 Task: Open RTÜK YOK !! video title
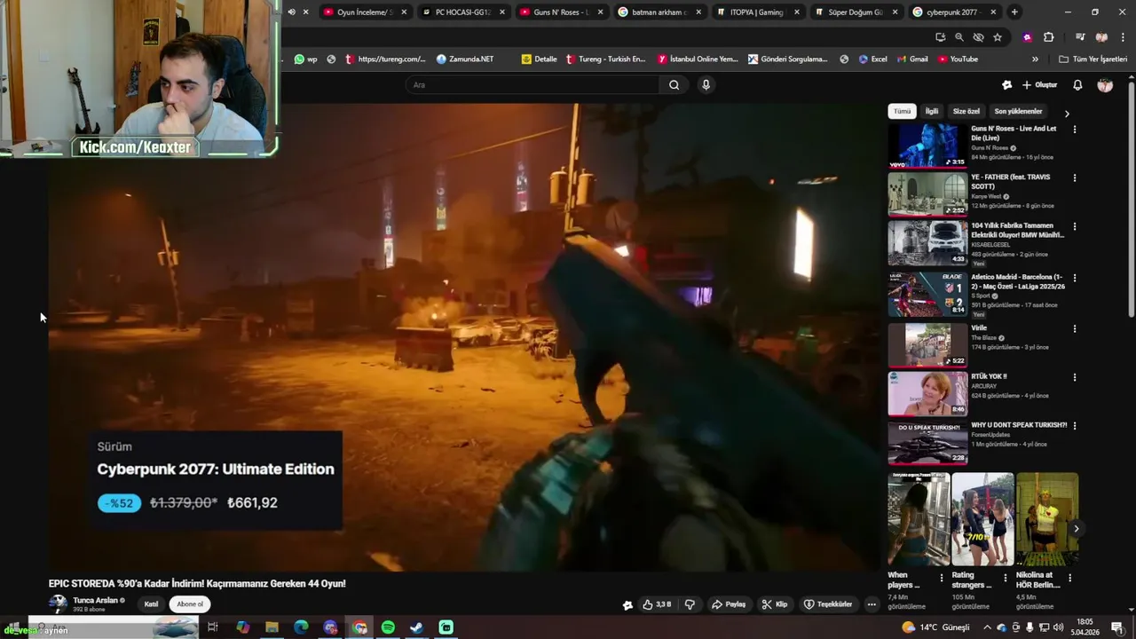989,376
